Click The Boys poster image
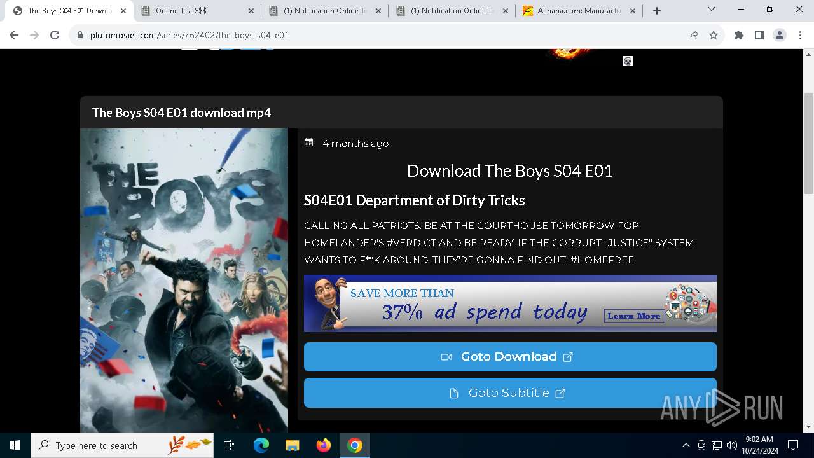This screenshot has width=814, height=458. tap(184, 281)
